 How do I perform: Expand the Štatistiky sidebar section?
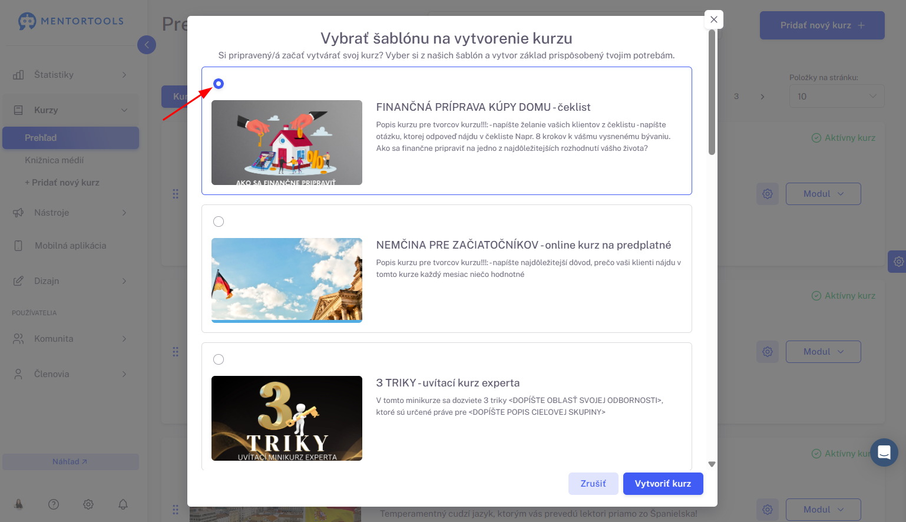71,75
